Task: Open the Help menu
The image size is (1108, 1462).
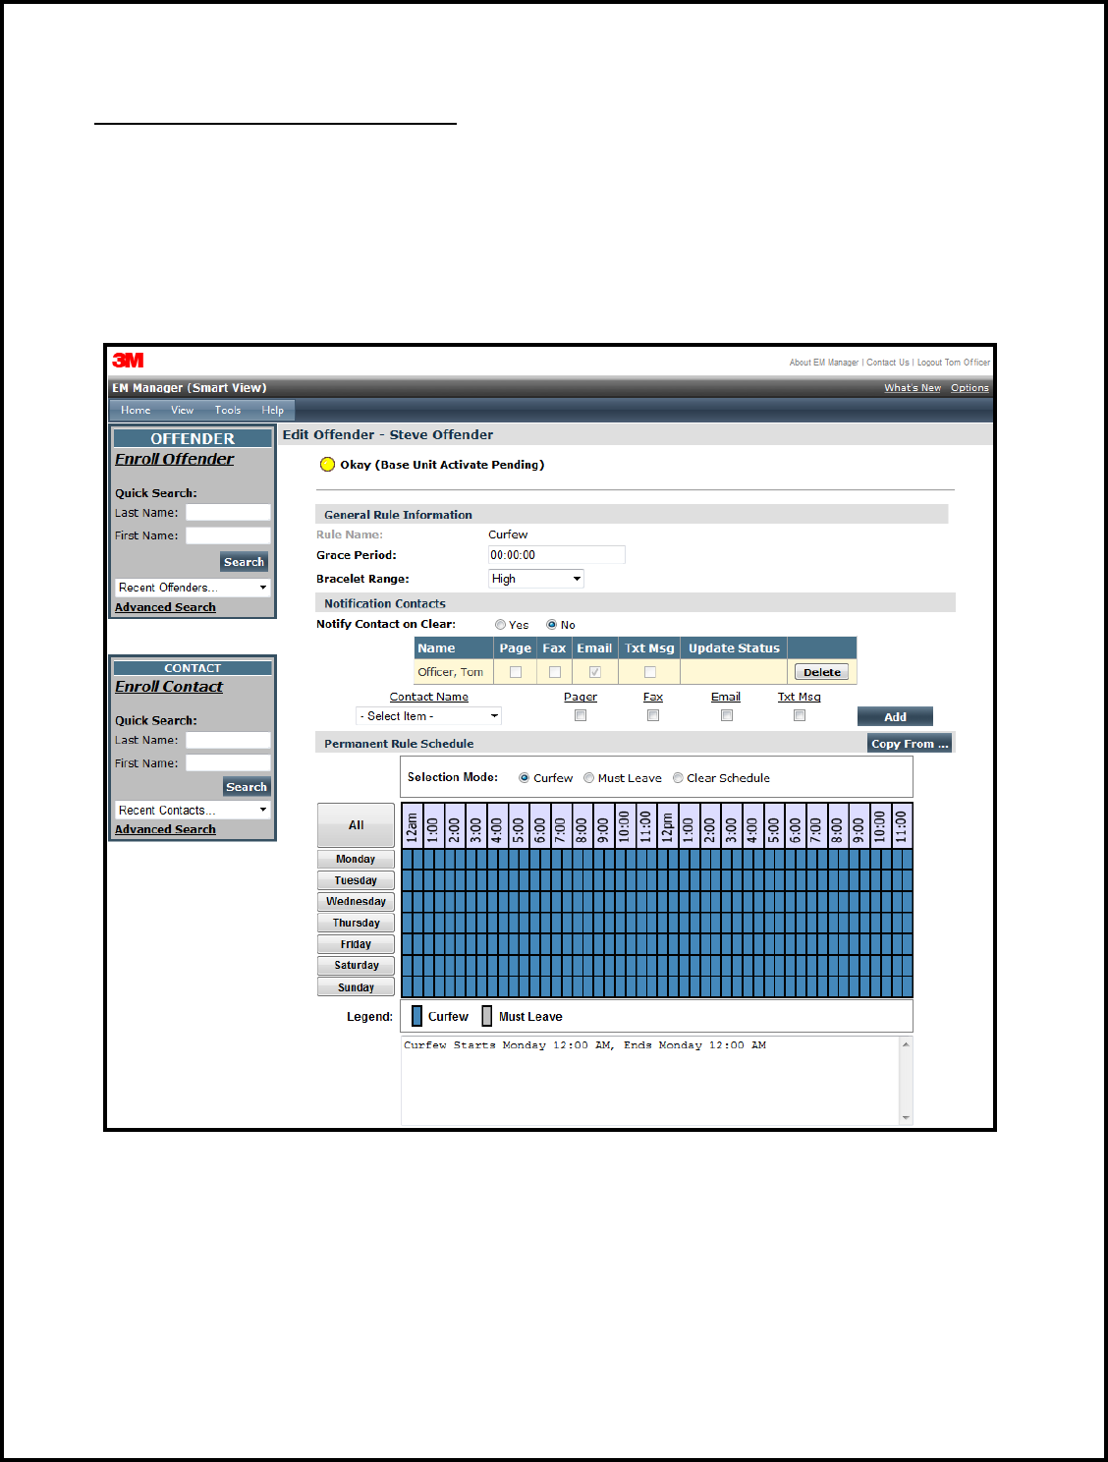Action: click(272, 411)
